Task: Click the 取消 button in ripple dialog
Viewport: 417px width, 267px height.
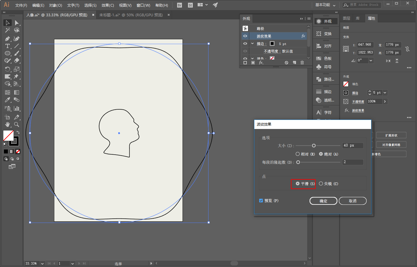Action: point(352,201)
